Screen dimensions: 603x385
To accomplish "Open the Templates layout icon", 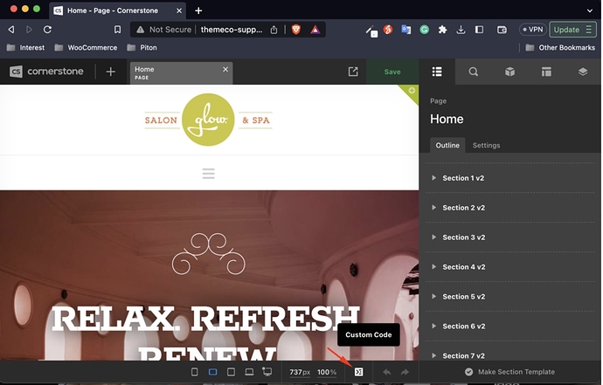I will 546,72.
